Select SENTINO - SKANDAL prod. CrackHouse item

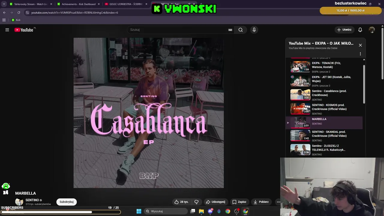(324, 136)
